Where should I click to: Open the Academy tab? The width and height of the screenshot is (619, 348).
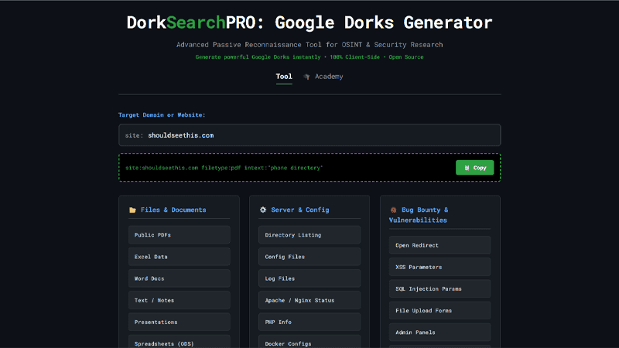coord(323,77)
